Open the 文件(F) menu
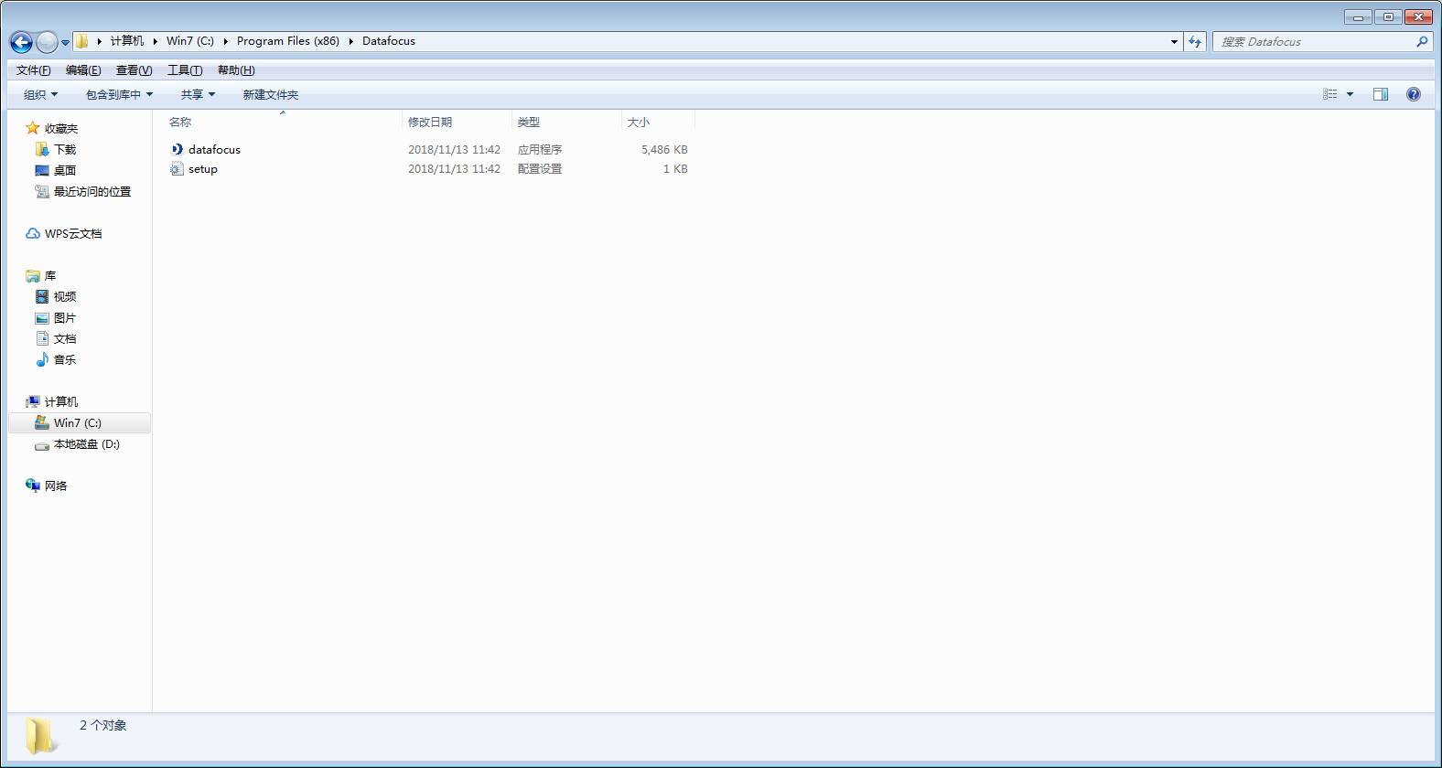 (34, 70)
